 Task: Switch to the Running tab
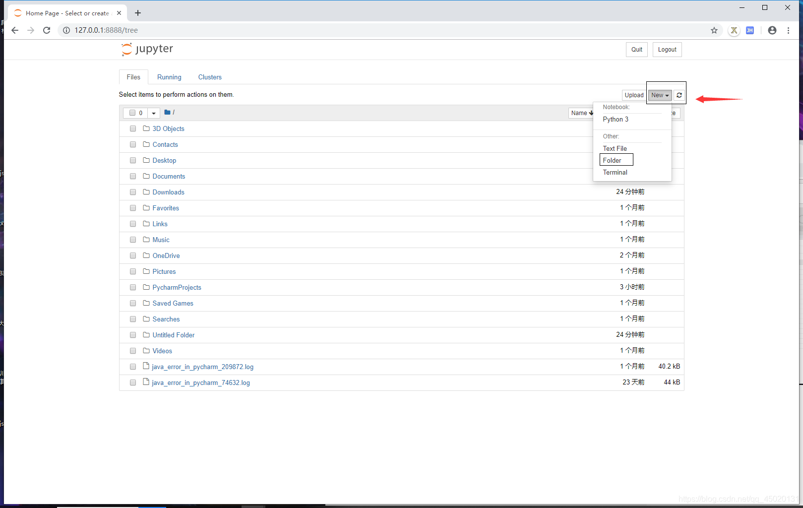(x=169, y=77)
